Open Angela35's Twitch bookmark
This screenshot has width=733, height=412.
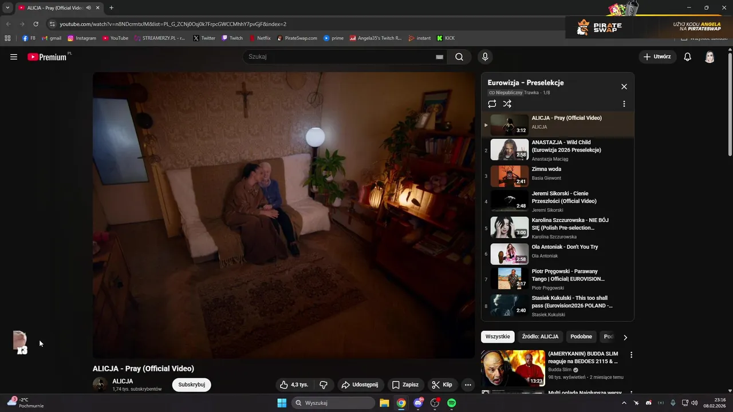(376, 38)
